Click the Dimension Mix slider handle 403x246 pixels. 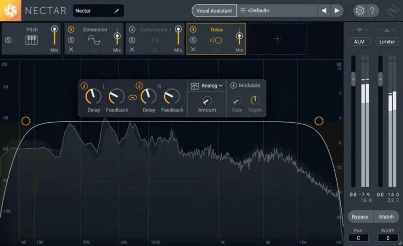[117, 36]
